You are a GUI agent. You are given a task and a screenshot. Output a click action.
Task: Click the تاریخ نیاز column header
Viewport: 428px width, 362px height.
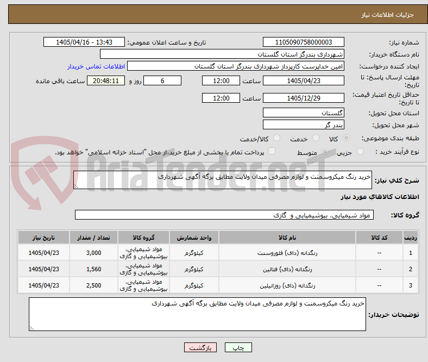pos(43,238)
